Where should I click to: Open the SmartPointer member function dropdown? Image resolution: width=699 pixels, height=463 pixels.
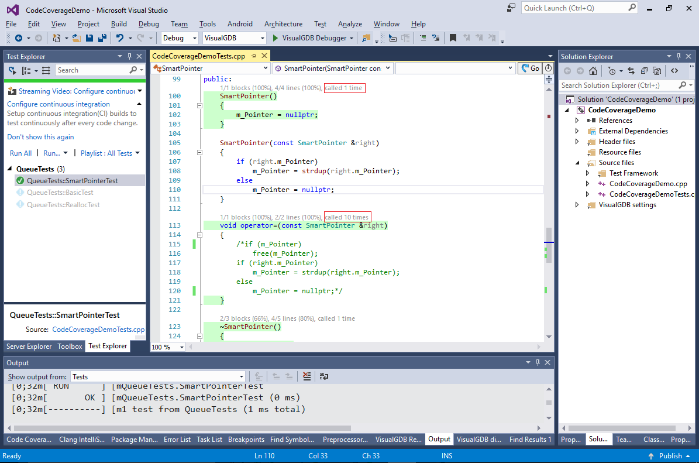click(x=333, y=68)
